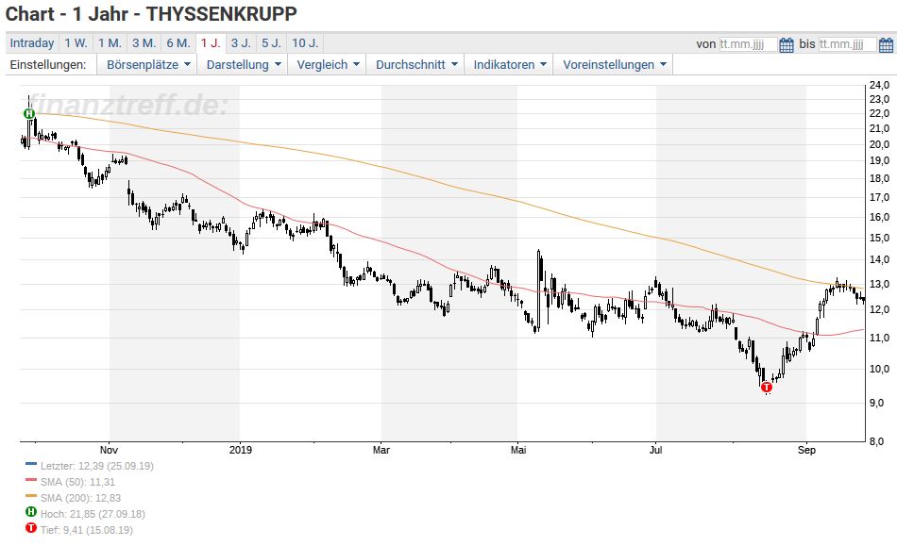Click the '16,0' y-axis price label

(x=879, y=217)
